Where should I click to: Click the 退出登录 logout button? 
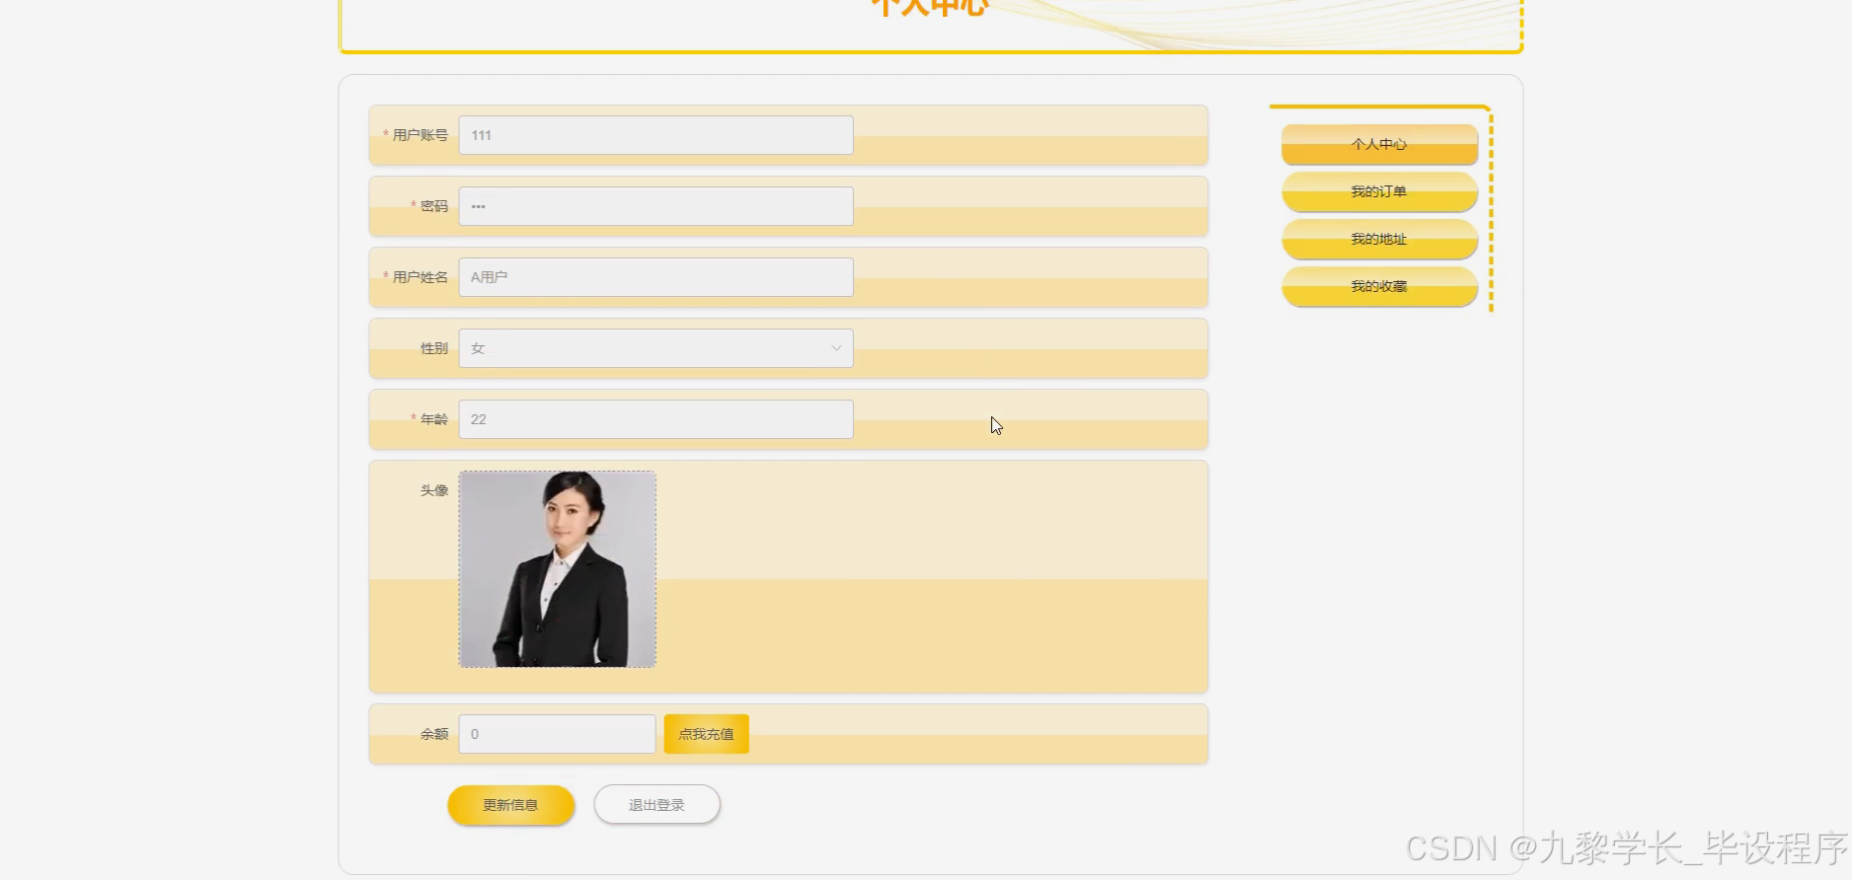tap(656, 805)
